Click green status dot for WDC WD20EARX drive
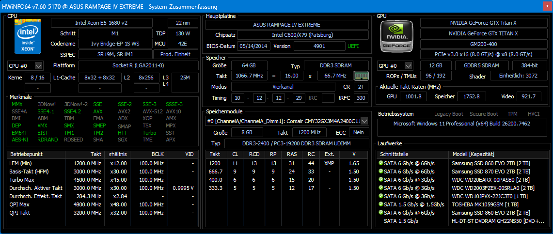This screenshot has width=553, height=234. click(381, 179)
